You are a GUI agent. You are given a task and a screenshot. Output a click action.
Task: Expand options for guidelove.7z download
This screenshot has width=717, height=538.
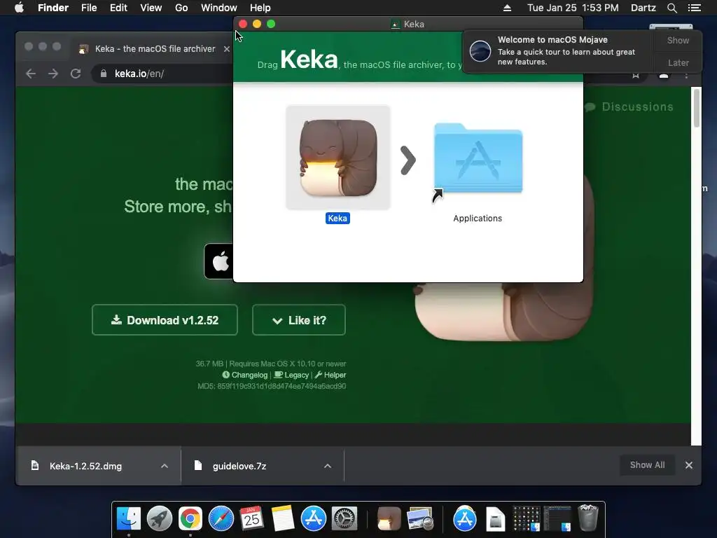328,466
